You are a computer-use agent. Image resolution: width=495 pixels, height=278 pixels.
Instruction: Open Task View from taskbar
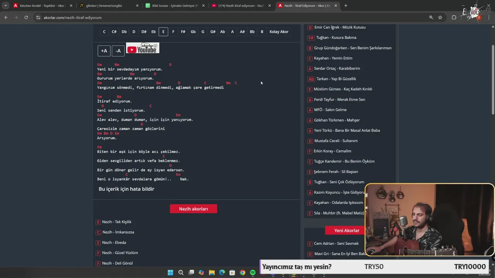pos(191,273)
